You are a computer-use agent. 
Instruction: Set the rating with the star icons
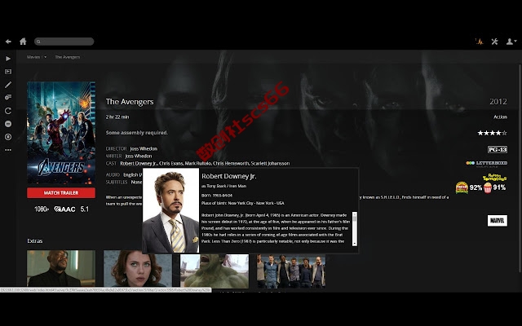tap(492, 133)
